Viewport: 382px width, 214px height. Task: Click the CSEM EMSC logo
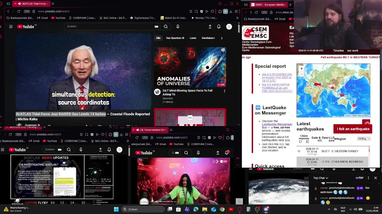255,33
